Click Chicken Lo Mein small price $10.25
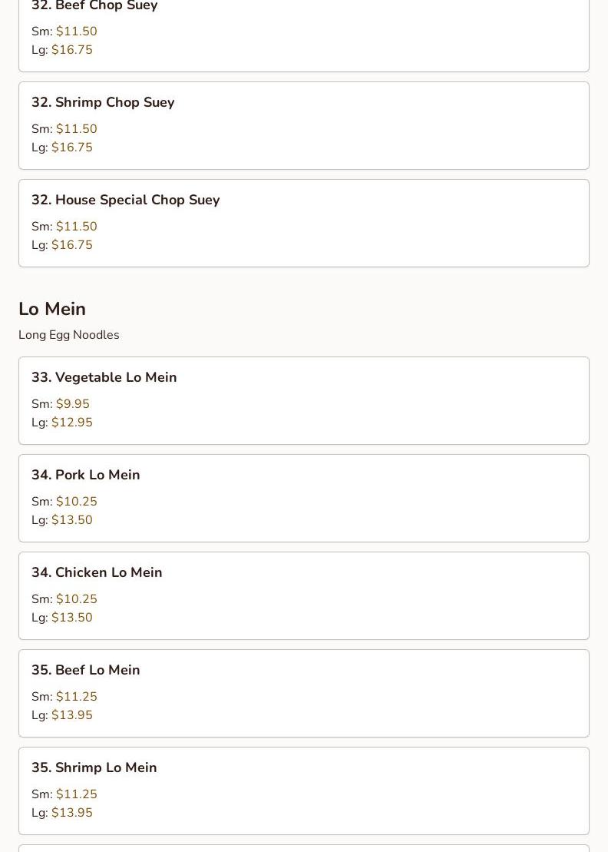 pyautogui.click(x=77, y=598)
